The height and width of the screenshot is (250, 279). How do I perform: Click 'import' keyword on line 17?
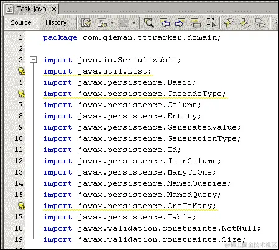(58, 217)
